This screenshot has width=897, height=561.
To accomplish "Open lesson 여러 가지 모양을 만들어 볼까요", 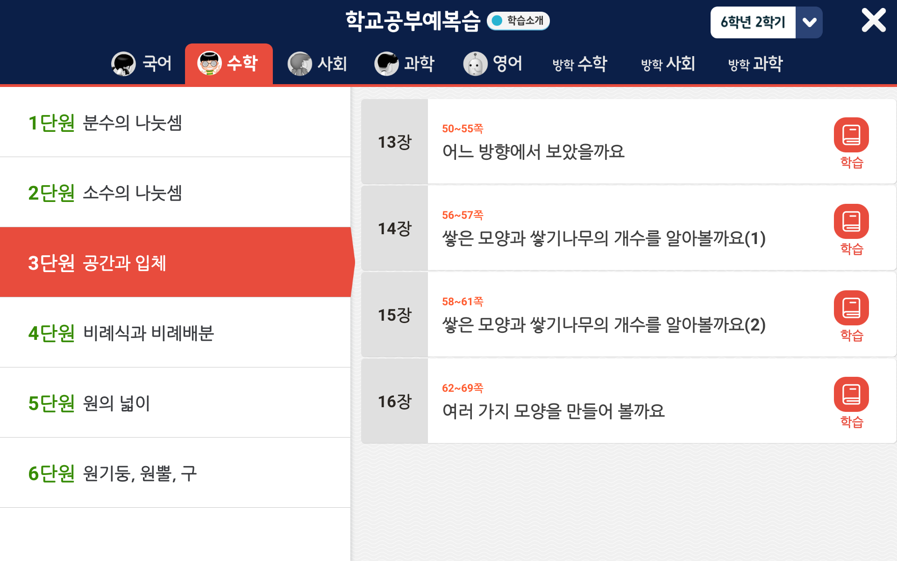I will click(553, 411).
